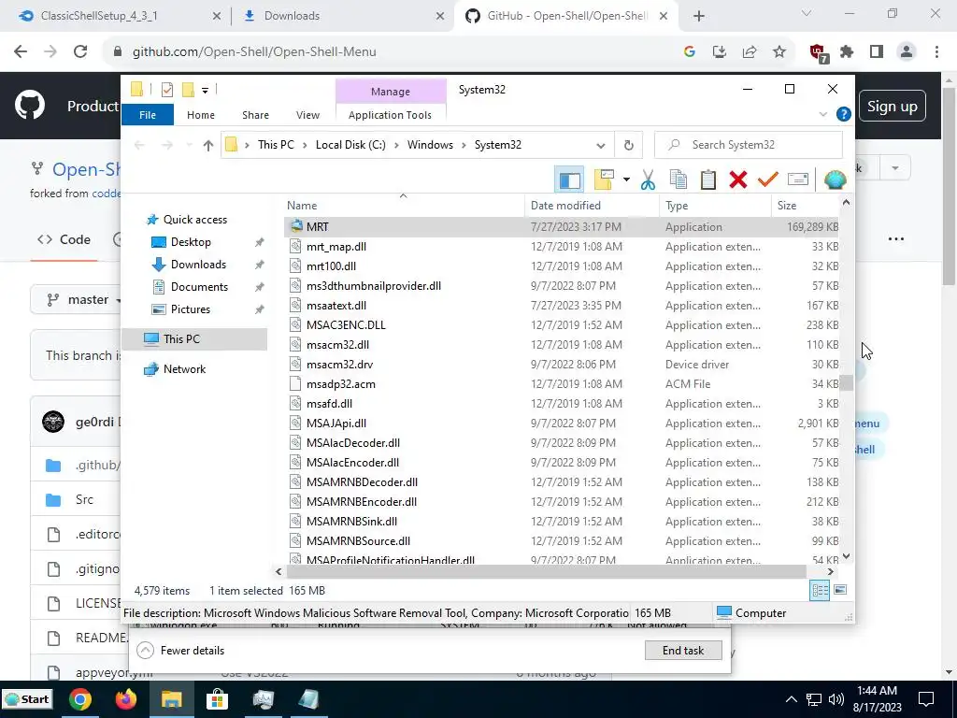Screen dimensions: 957x718
Task: Bookmark this page with star icon
Action: pos(779,52)
